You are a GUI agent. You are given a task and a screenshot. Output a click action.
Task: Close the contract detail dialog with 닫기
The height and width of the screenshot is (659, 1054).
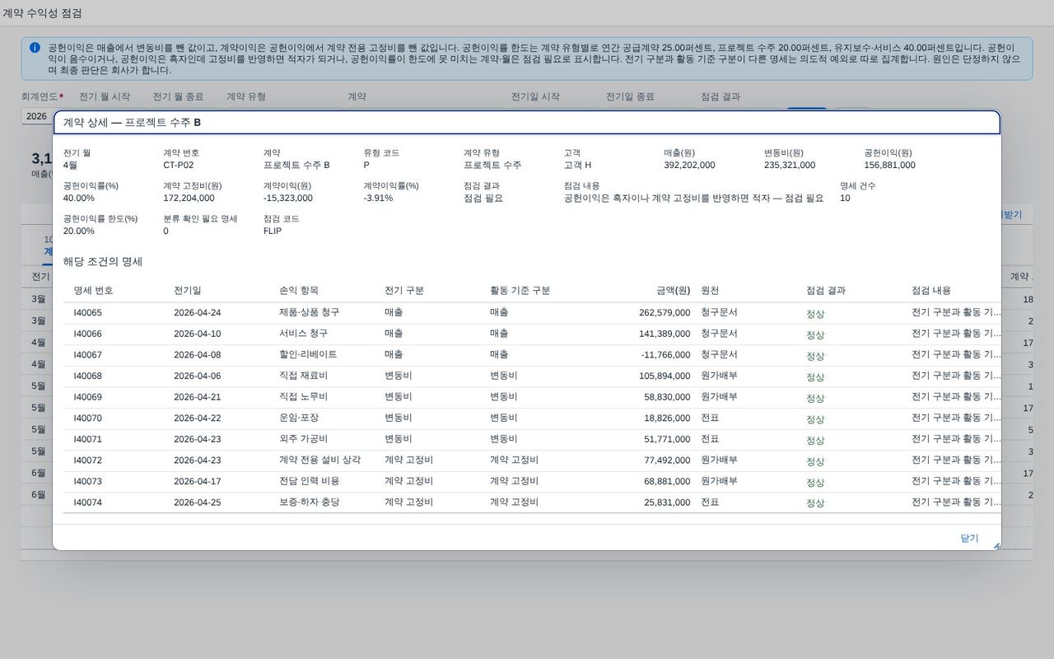point(969,538)
